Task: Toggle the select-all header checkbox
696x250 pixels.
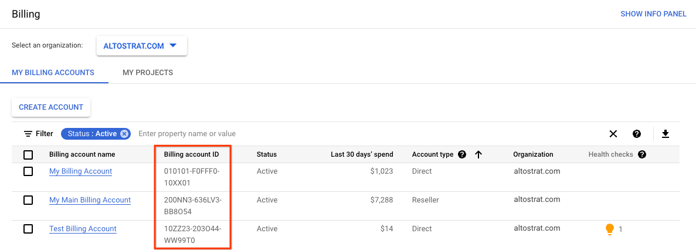Action: [28, 155]
